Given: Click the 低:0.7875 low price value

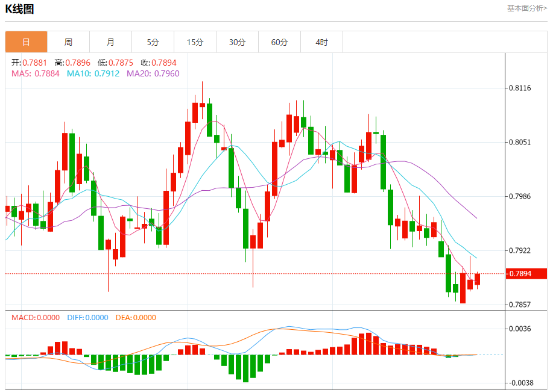Looking at the screenshot, I should 115,63.
